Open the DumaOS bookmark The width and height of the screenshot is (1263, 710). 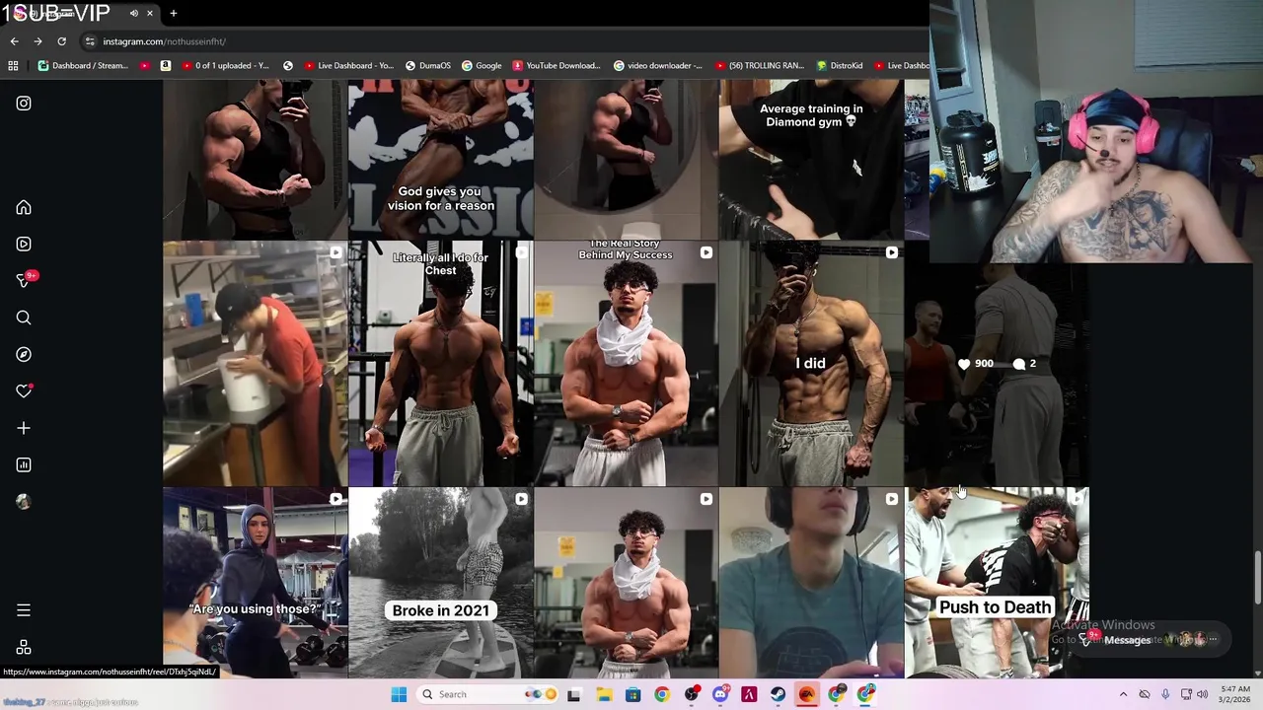coord(428,66)
